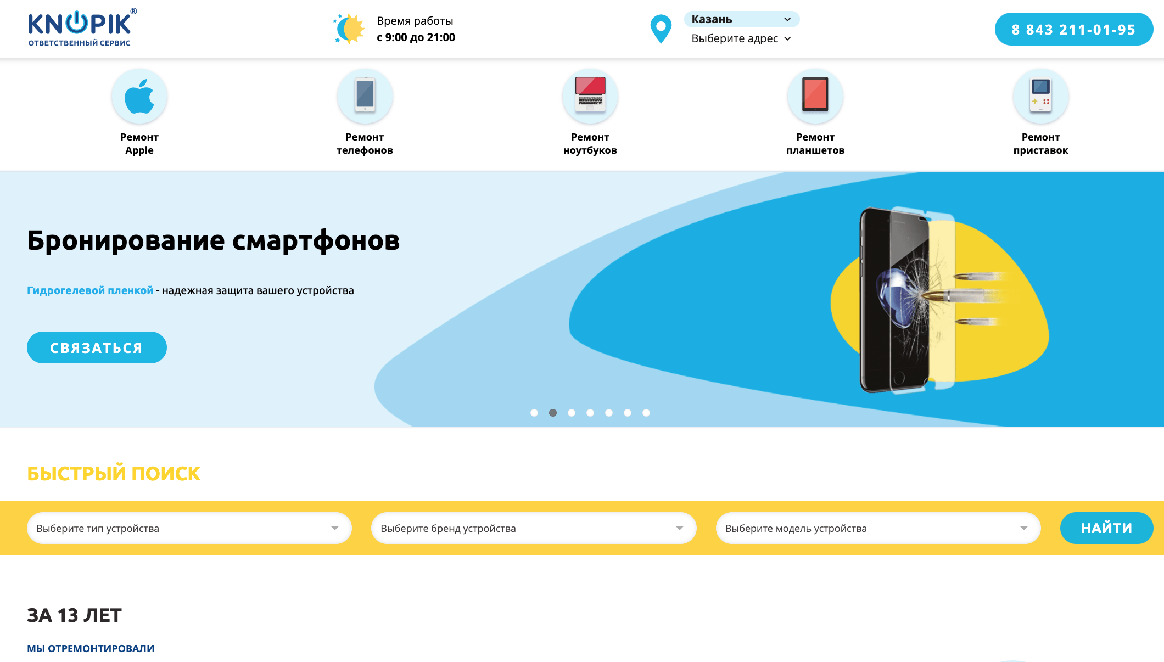Screen dimensions: 1164x662
Task: Select the laptop repair icon
Action: (x=590, y=96)
